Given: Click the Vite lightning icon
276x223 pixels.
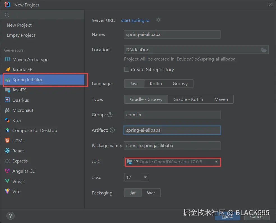Looking at the screenshot, I should (x=7, y=191).
